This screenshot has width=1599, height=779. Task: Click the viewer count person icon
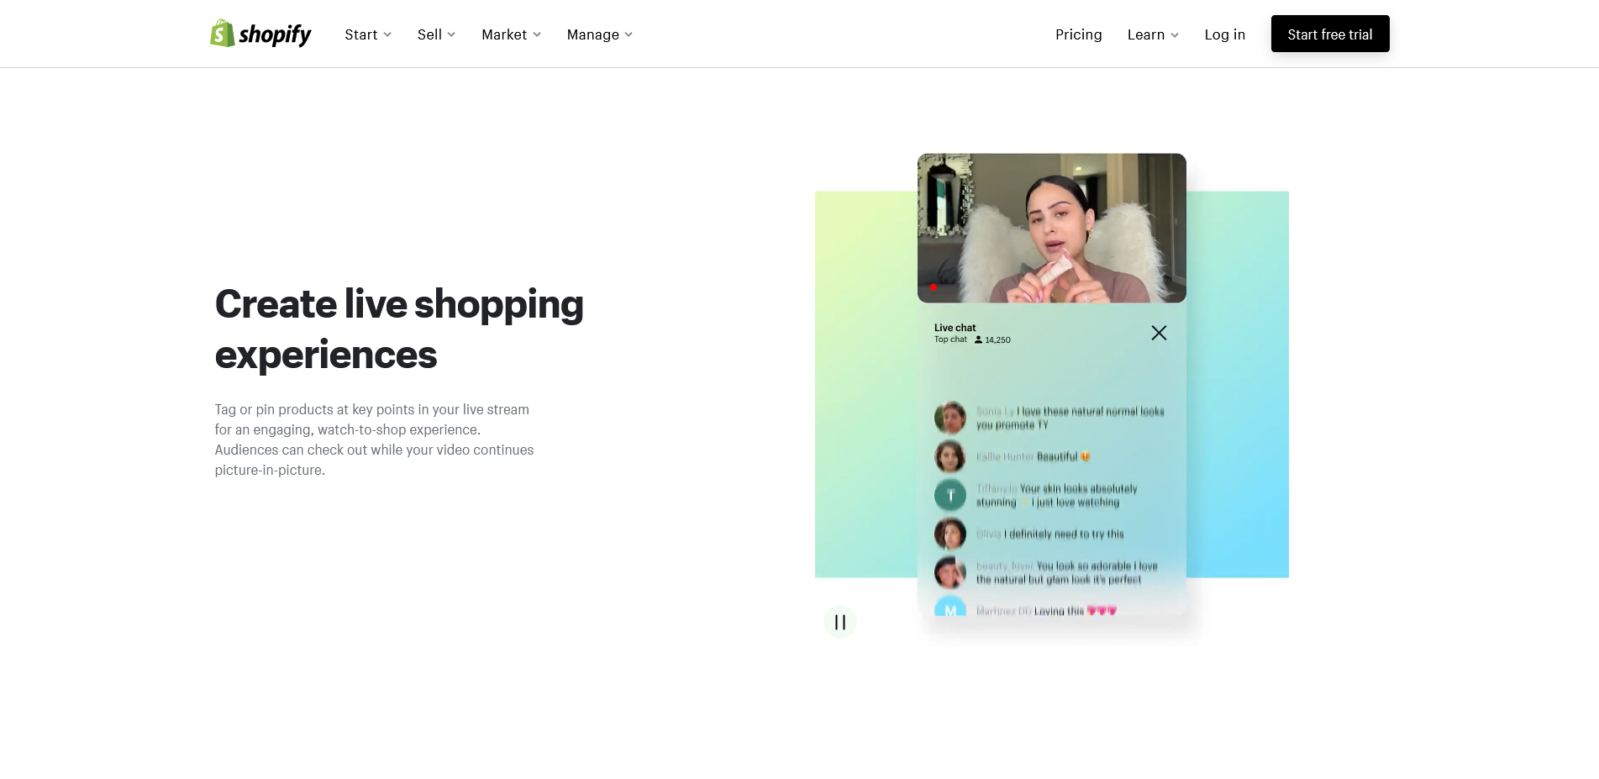[978, 339]
